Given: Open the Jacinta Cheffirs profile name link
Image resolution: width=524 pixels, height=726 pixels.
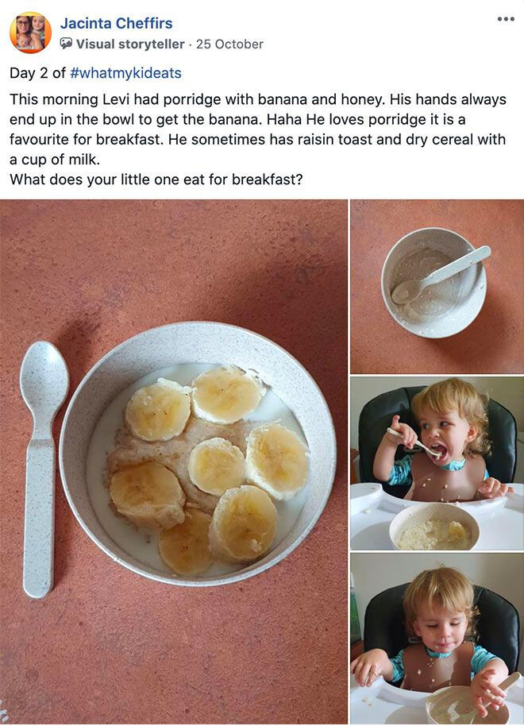Looking at the screenshot, I should click(x=116, y=23).
